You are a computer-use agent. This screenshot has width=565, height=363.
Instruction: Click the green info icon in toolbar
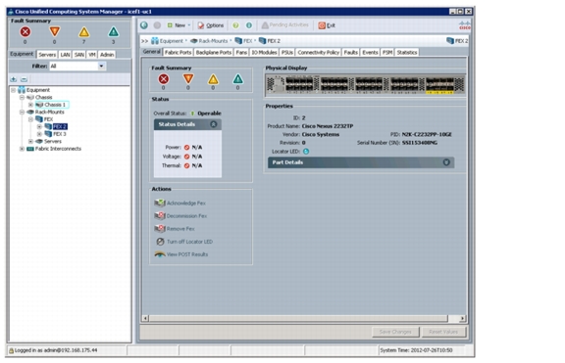[x=249, y=25]
